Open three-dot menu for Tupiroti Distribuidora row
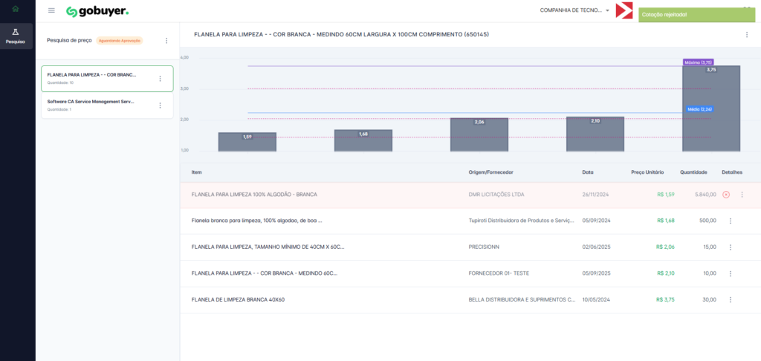This screenshot has height=361, width=761. pos(731,221)
